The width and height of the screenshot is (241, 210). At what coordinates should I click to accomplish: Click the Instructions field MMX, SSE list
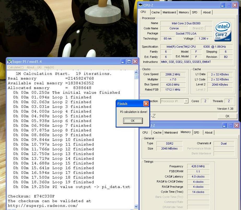(x=196, y=62)
